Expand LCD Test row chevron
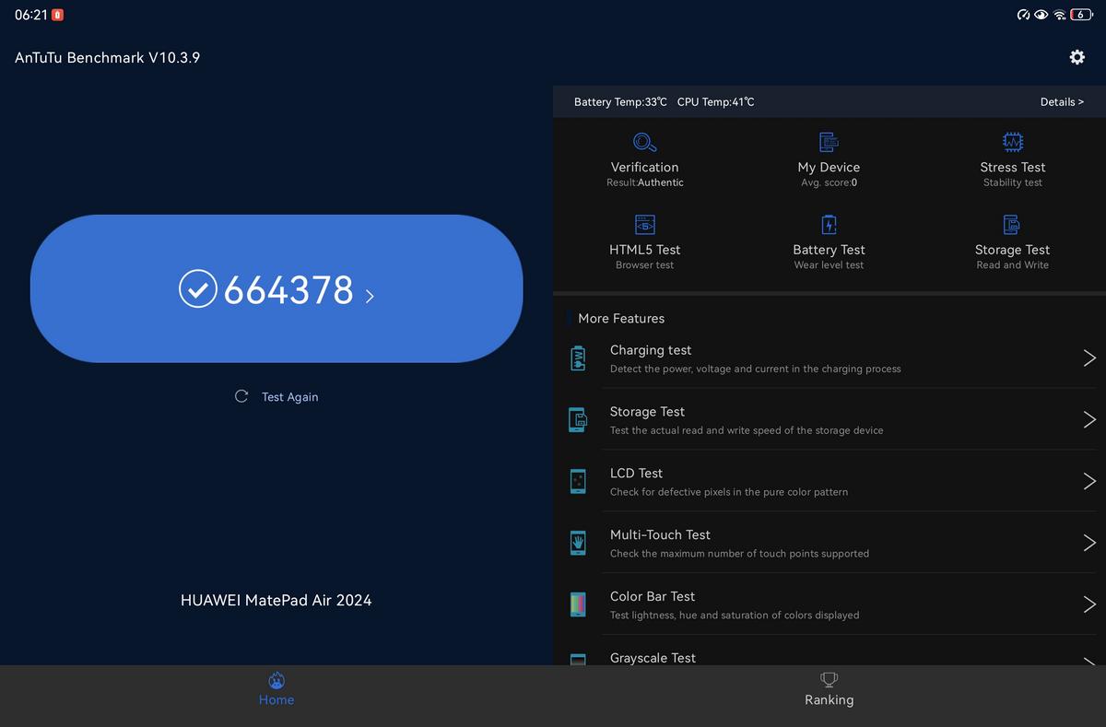 pyautogui.click(x=1089, y=481)
